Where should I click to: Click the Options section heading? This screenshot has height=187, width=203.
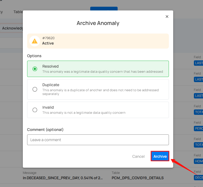pos(34,56)
